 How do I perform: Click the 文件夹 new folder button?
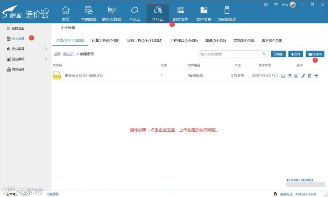(x=315, y=54)
